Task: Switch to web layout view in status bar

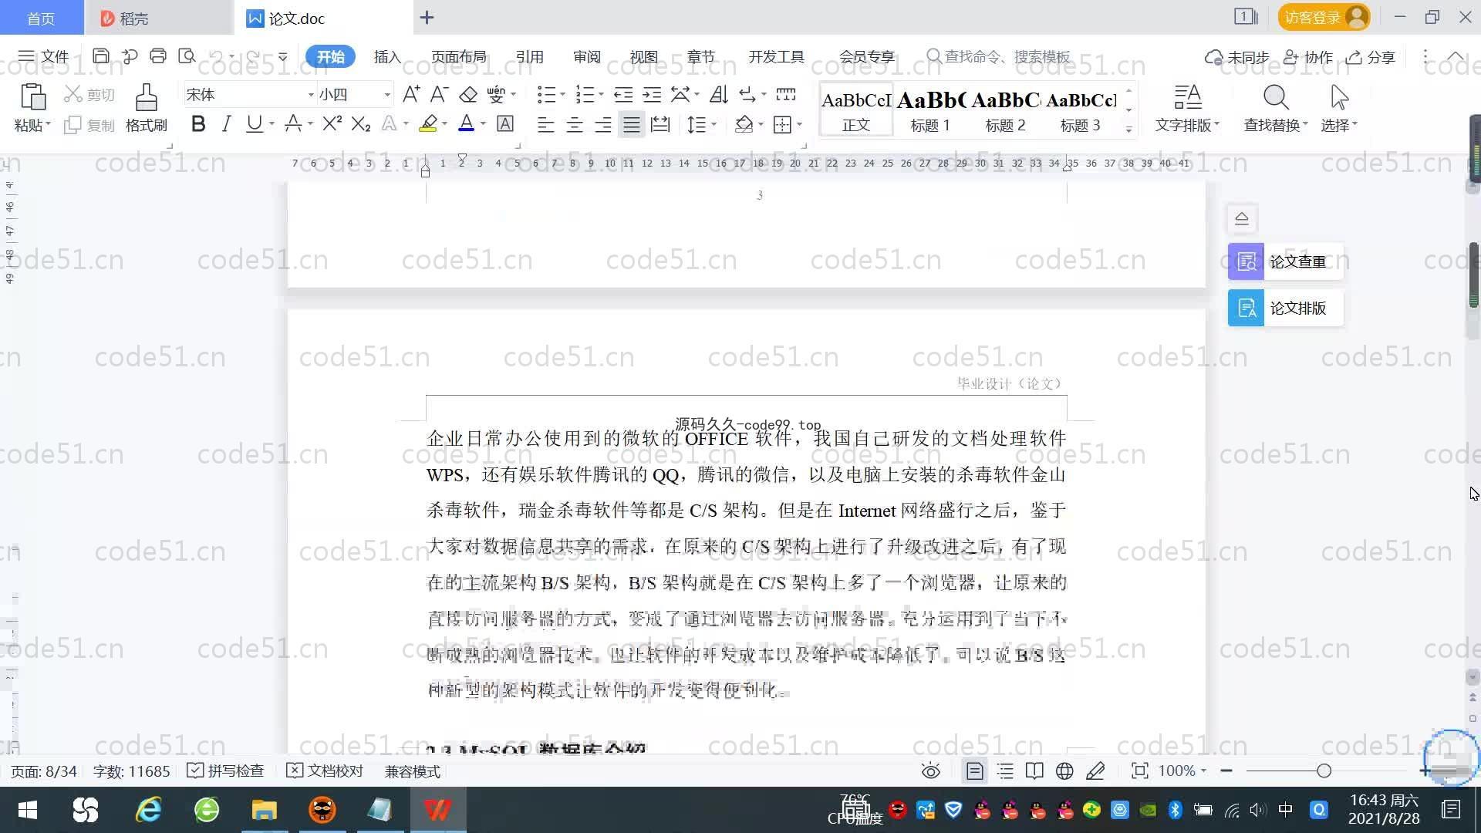Action: click(1064, 771)
